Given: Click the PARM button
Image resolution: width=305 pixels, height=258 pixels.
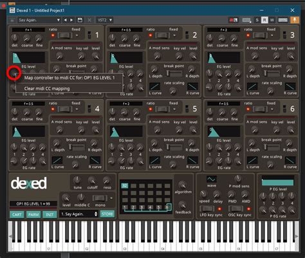Looking at the screenshot, I should click(x=33, y=214).
